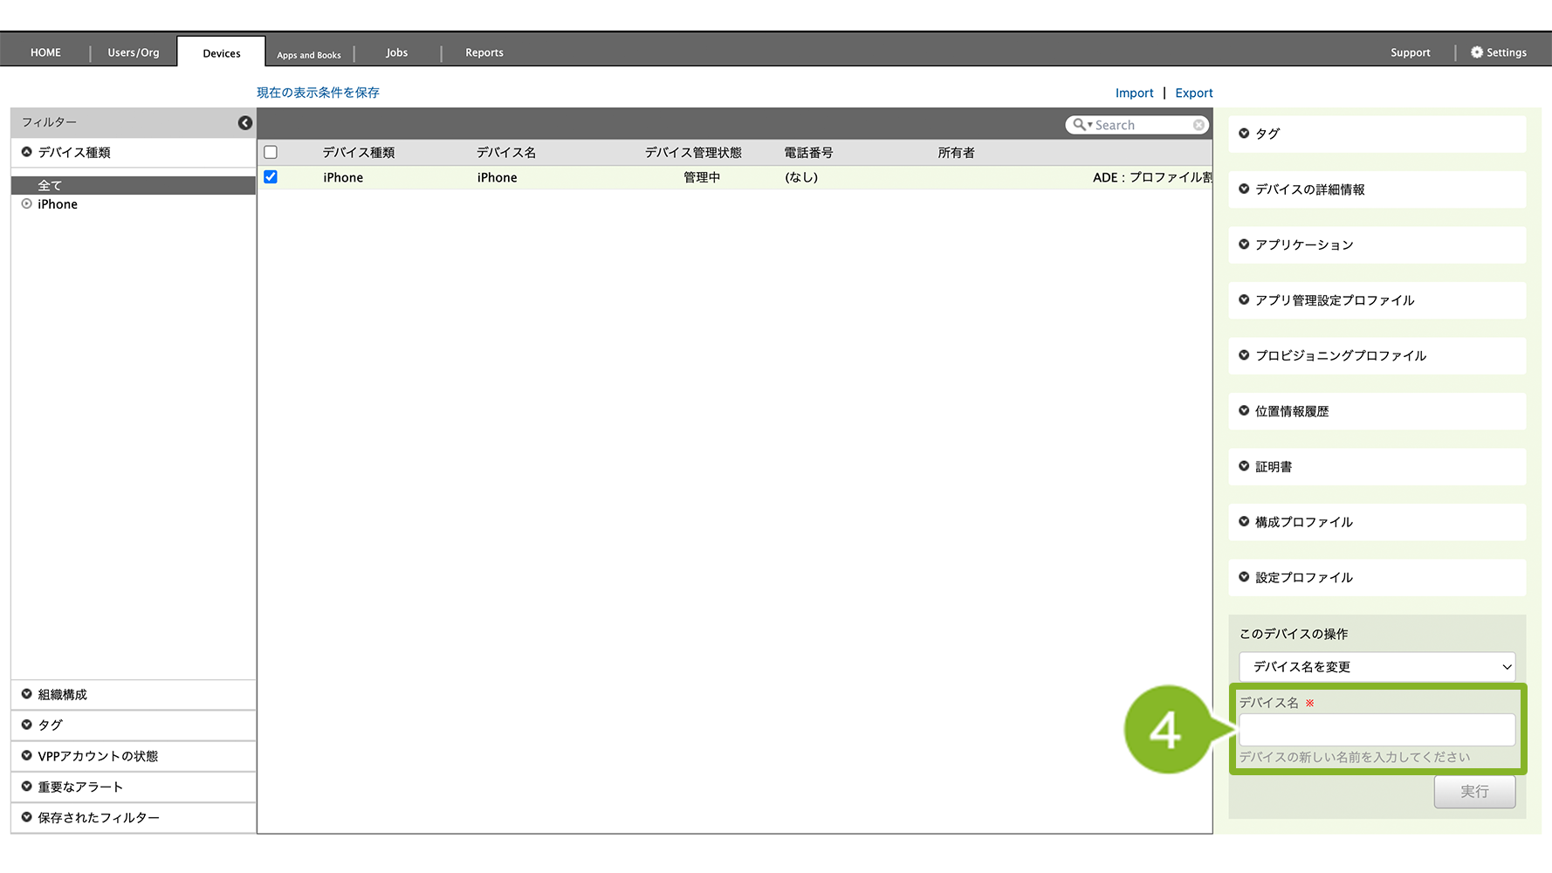Expand the VPPアカウントの状態 filter arrow icon

27,756
